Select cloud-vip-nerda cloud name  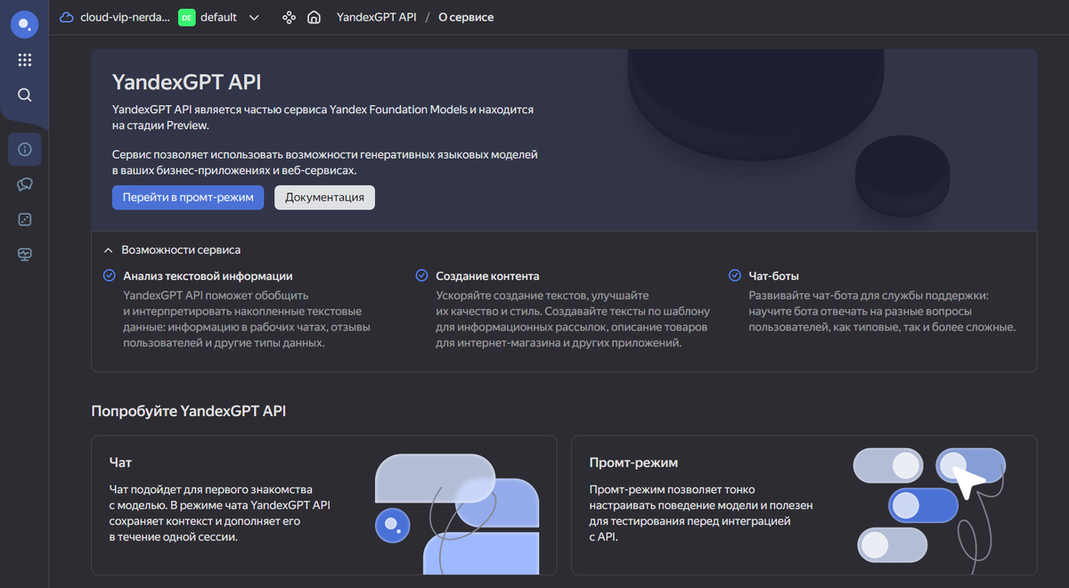tap(125, 17)
